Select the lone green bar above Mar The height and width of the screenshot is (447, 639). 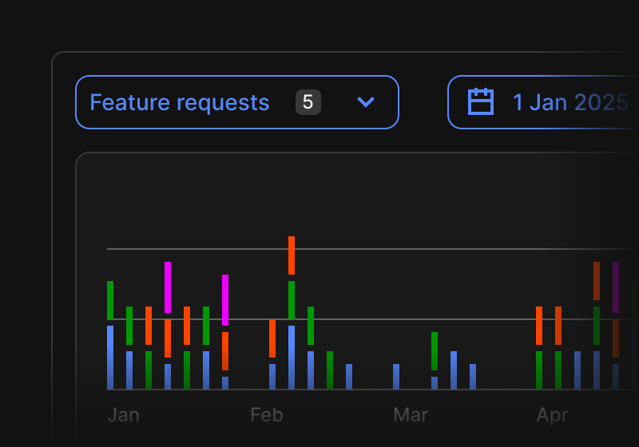(435, 351)
